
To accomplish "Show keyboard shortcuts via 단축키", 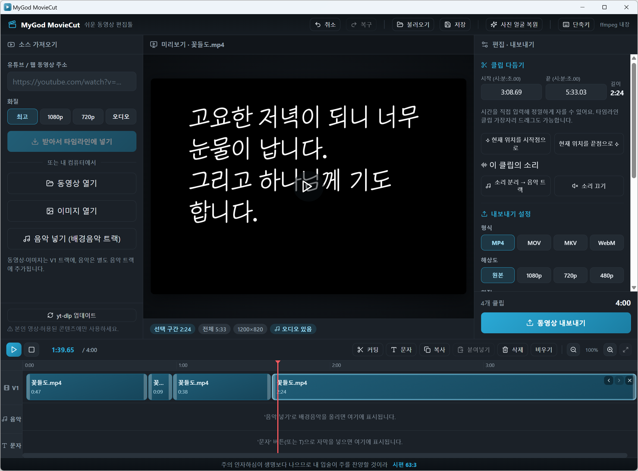I will point(576,24).
